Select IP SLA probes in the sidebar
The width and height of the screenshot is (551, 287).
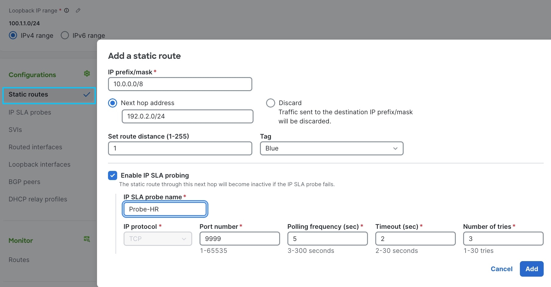[x=30, y=112]
